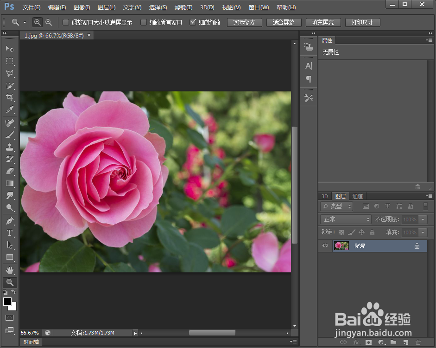
Task: Click the create new layer button
Action: [x=406, y=342]
